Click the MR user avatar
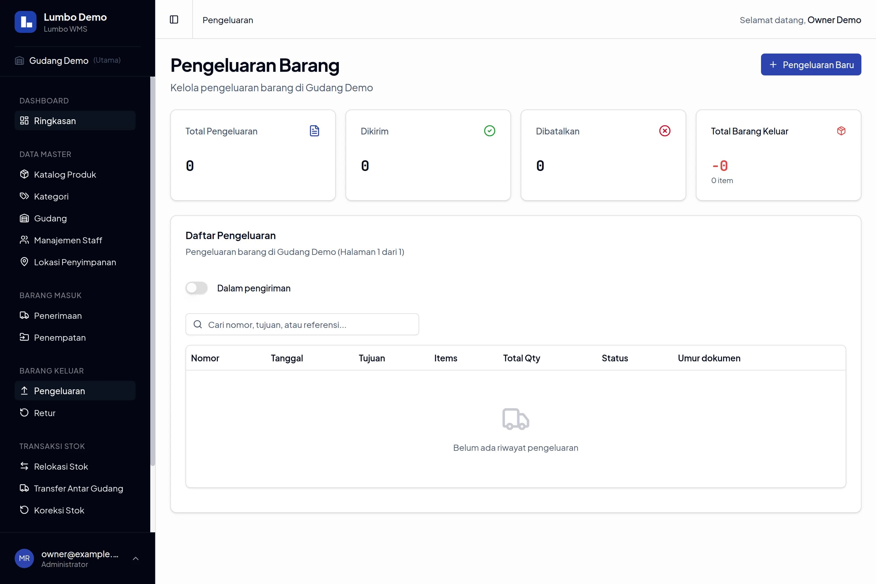The image size is (876, 584). pyautogui.click(x=24, y=558)
